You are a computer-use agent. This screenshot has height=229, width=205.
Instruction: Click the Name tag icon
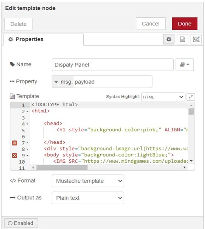(x=12, y=64)
